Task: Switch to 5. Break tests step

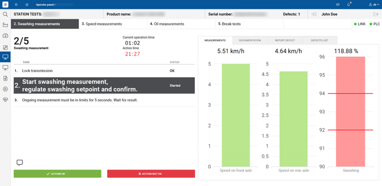Action: [250, 24]
